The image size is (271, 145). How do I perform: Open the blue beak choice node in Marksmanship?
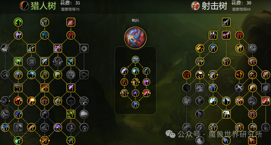pos(213,75)
